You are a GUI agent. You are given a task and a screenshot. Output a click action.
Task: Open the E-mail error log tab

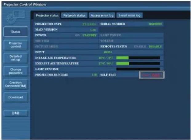click(129, 15)
